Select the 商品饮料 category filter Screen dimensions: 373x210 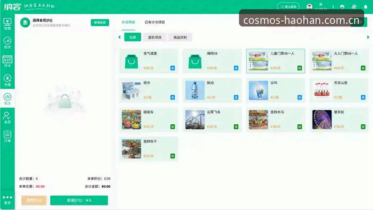(x=180, y=37)
